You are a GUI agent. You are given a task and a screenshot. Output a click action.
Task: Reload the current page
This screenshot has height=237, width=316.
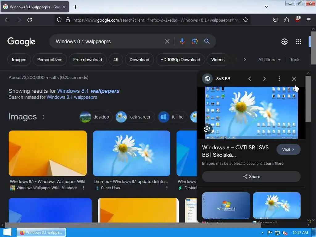click(30, 20)
